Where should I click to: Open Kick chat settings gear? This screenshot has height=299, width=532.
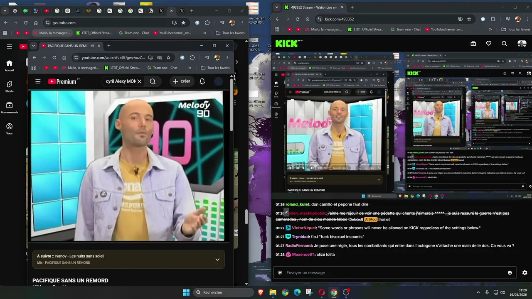tap(525, 272)
